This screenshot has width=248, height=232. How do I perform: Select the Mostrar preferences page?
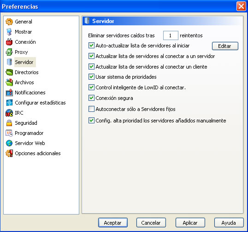(24, 32)
